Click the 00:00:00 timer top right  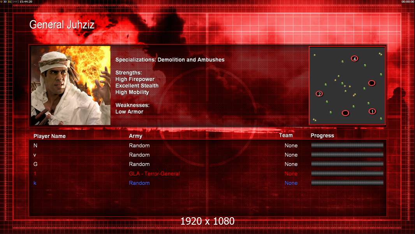[x=408, y=2]
